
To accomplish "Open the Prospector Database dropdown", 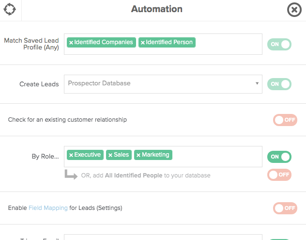I will click(x=163, y=84).
